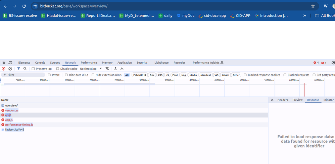Click the network Filter text field
This screenshot has height=164, width=335.
point(23,75)
